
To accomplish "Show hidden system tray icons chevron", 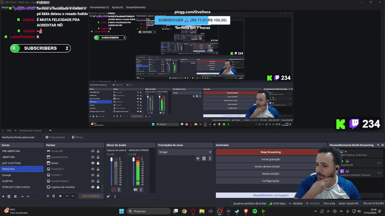I will pyautogui.click(x=315, y=211).
